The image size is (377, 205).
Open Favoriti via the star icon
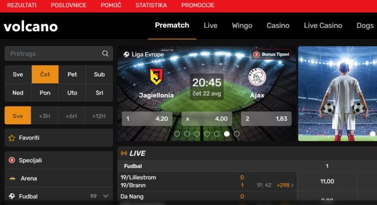(12, 138)
